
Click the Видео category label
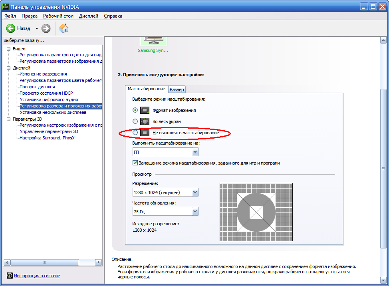(x=19, y=49)
